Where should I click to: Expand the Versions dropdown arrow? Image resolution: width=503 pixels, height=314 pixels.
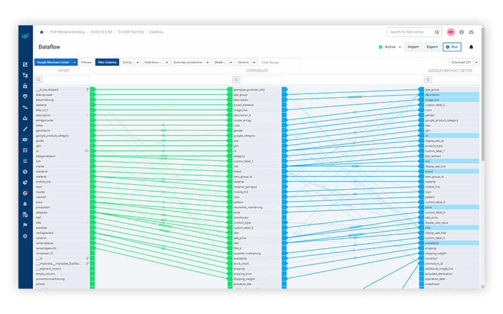click(x=254, y=62)
